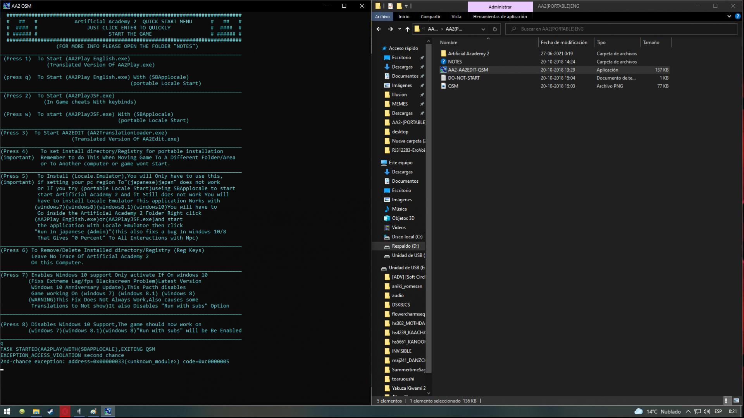Select the Administrar contextual tab
Image resolution: width=744 pixels, height=418 pixels.
pyautogui.click(x=500, y=7)
